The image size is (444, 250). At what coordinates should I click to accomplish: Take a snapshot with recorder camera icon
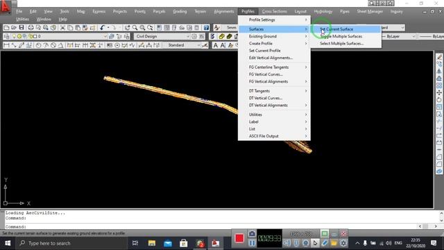tap(252, 233)
